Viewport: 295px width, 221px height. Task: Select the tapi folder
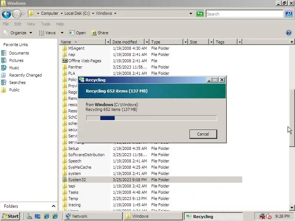(72, 186)
